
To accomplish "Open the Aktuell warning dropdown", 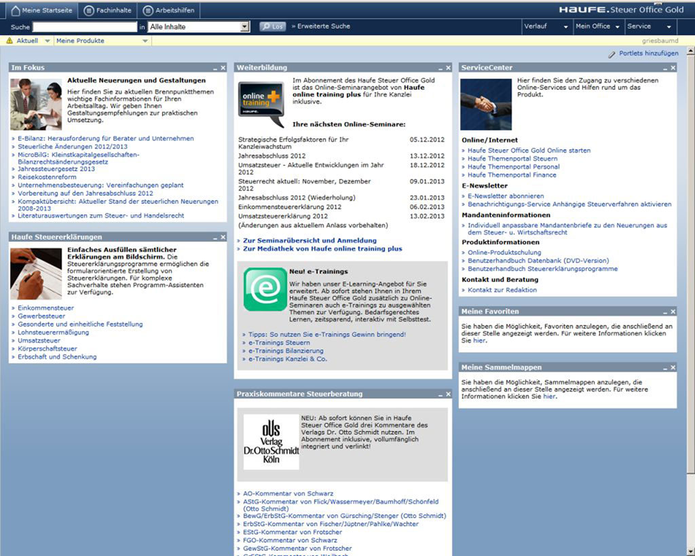I will coord(28,40).
